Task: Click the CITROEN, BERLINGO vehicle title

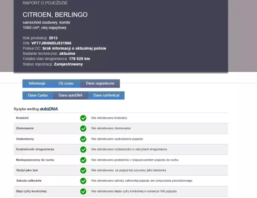Action: click(55, 15)
